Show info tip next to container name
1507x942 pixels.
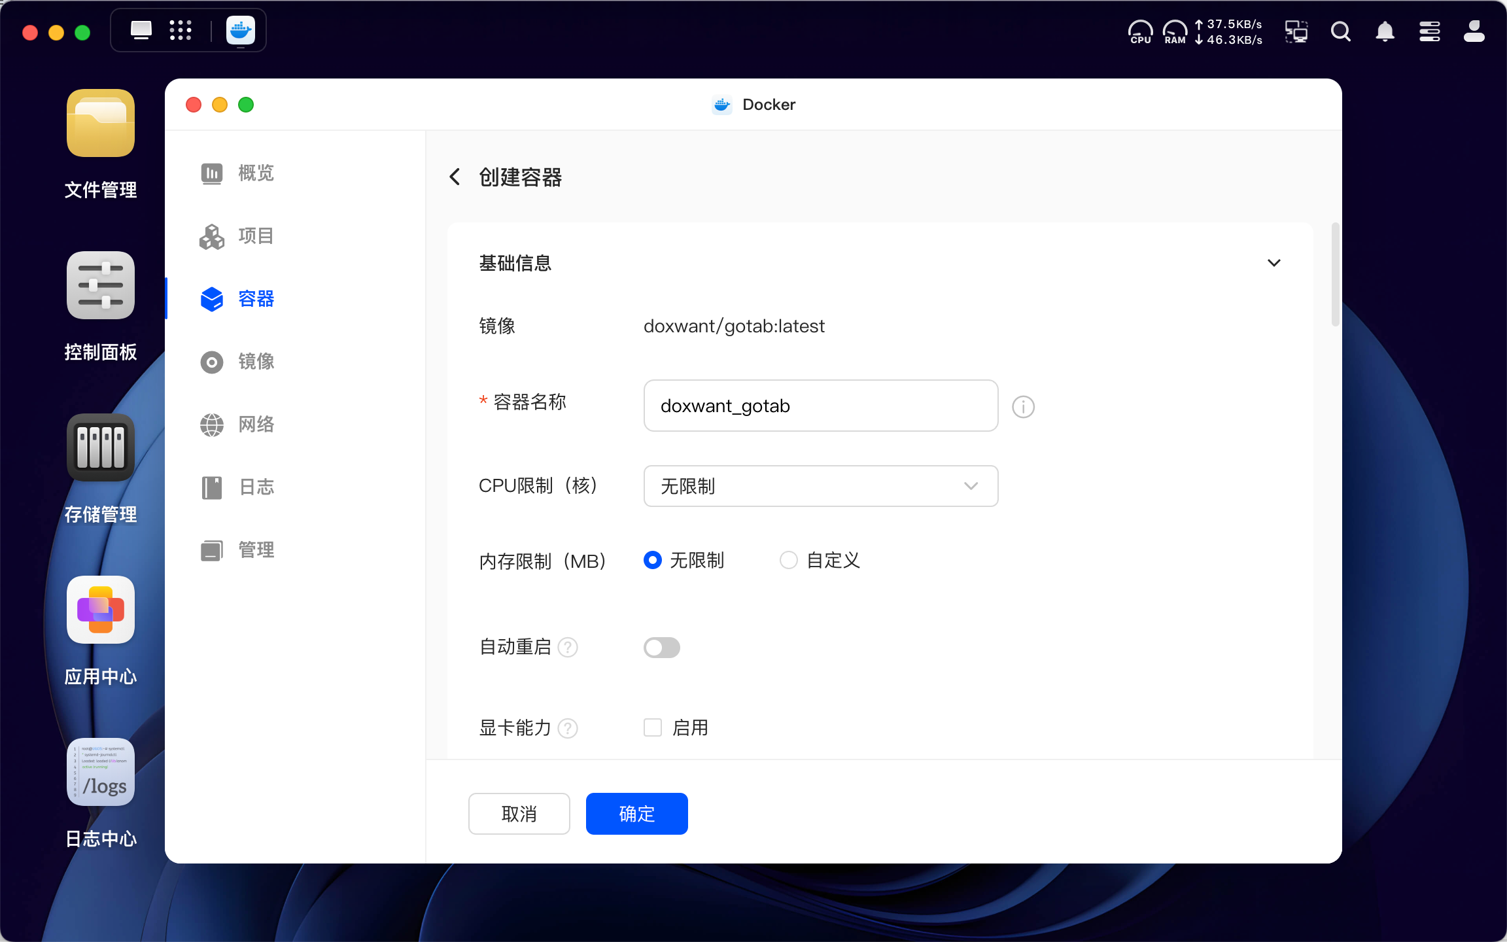(1023, 407)
